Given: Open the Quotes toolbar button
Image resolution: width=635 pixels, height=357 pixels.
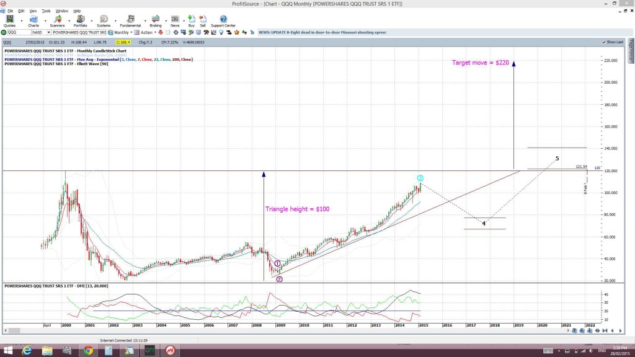Looking at the screenshot, I should point(9,20).
